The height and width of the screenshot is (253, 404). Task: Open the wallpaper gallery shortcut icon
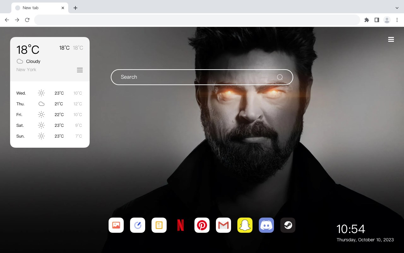116,225
